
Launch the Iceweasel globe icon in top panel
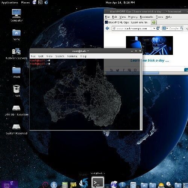[x=34, y=2]
